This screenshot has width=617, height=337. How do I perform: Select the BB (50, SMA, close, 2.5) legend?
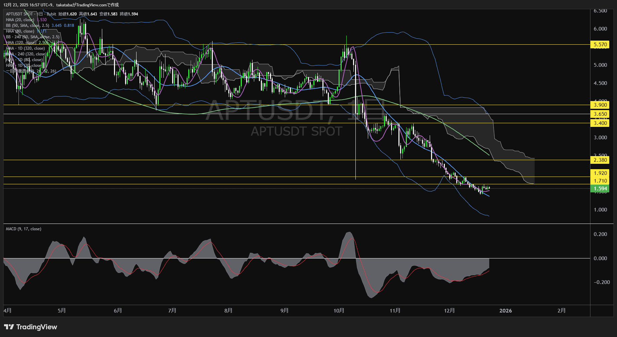(28, 26)
